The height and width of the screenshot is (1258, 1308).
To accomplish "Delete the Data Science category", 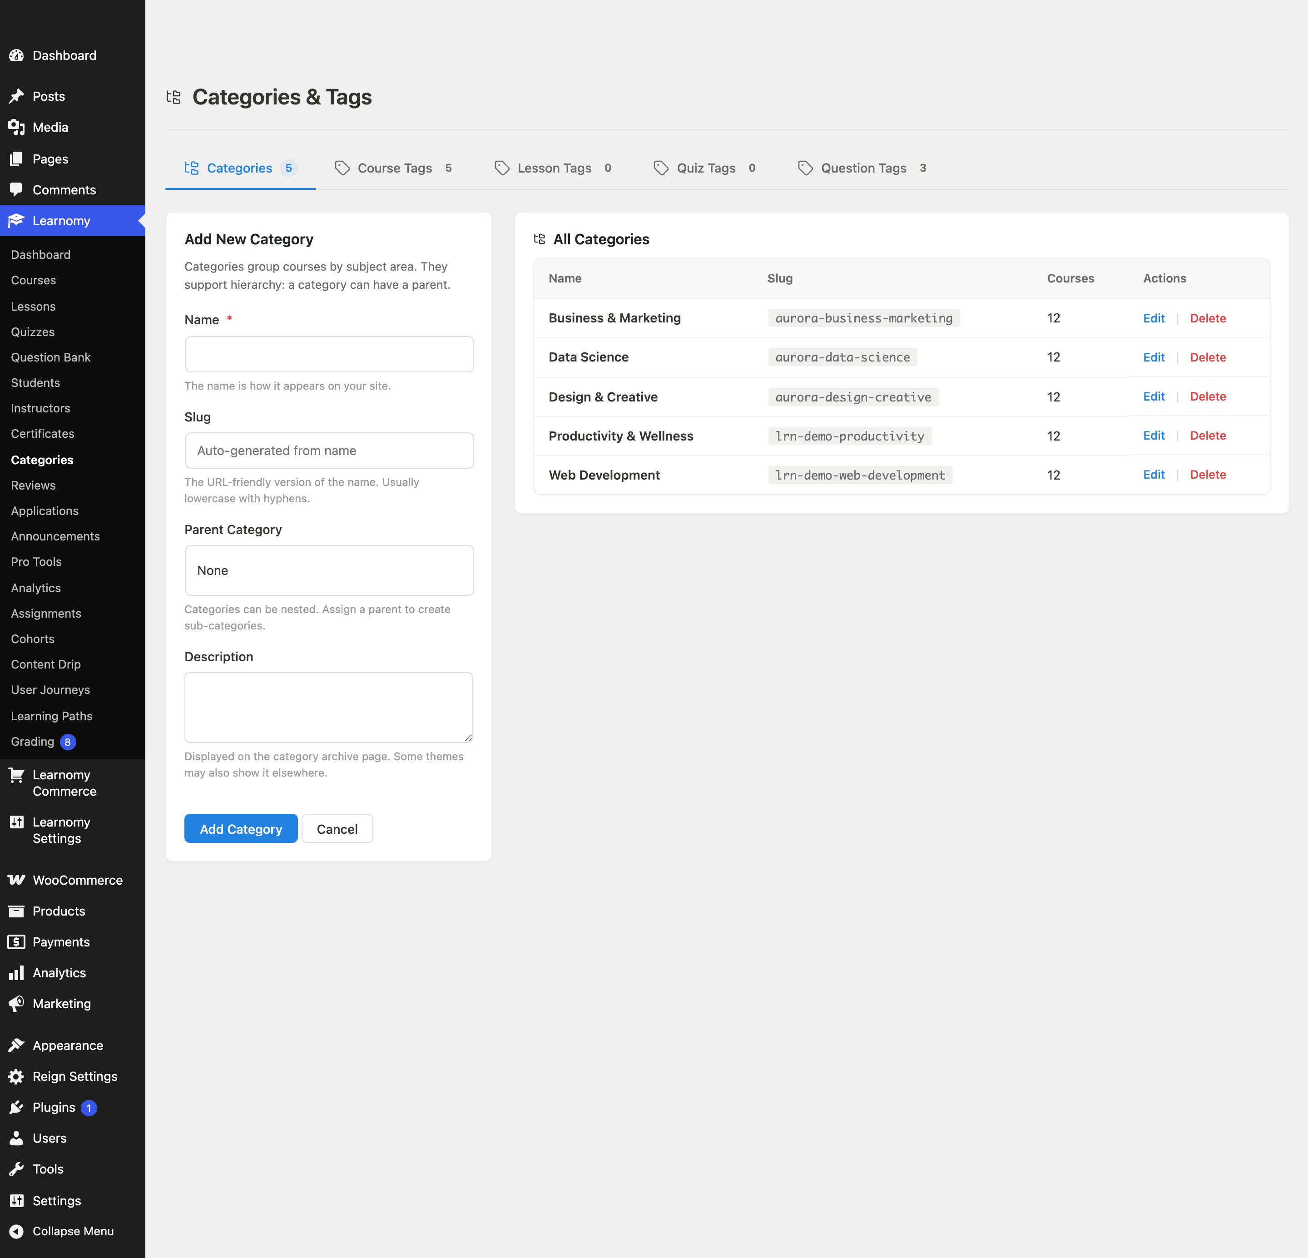I will coord(1208,357).
